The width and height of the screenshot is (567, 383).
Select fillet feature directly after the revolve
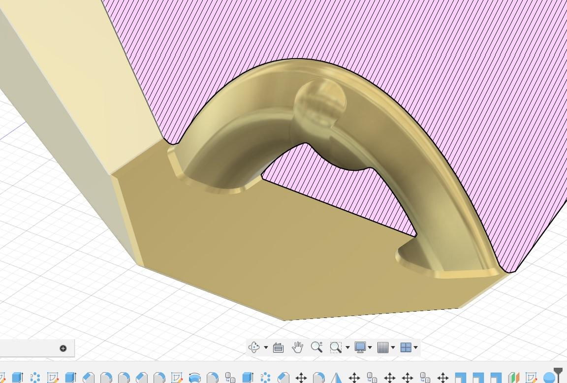212,378
